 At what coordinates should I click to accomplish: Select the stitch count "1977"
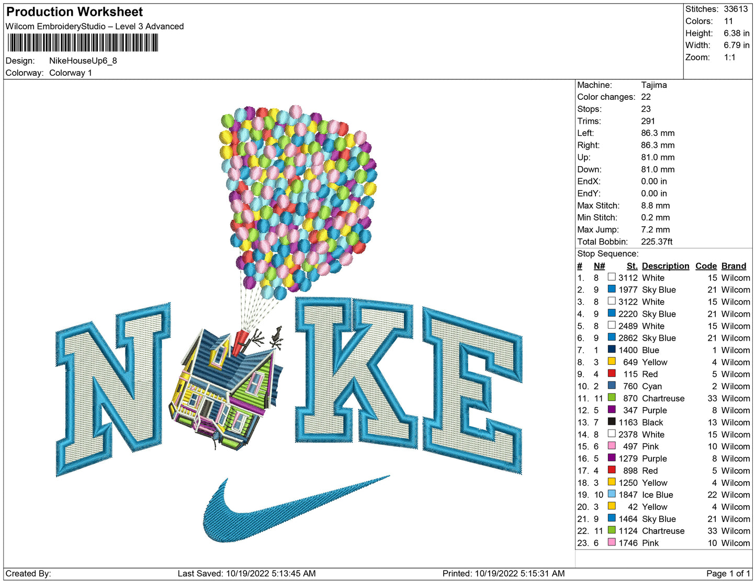point(628,290)
